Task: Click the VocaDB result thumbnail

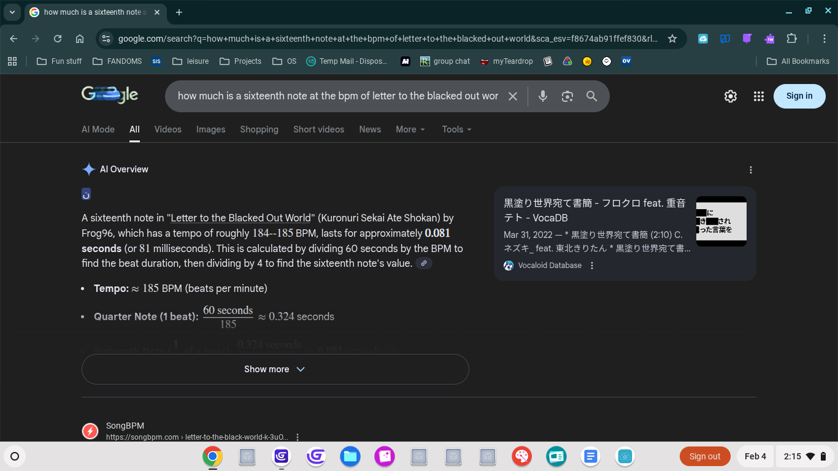Action: [x=721, y=221]
